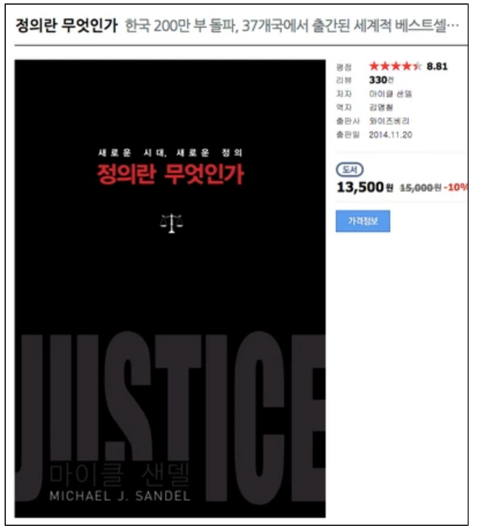Click author name 마이클 샌델
478x527 pixels.
pyautogui.click(x=390, y=94)
